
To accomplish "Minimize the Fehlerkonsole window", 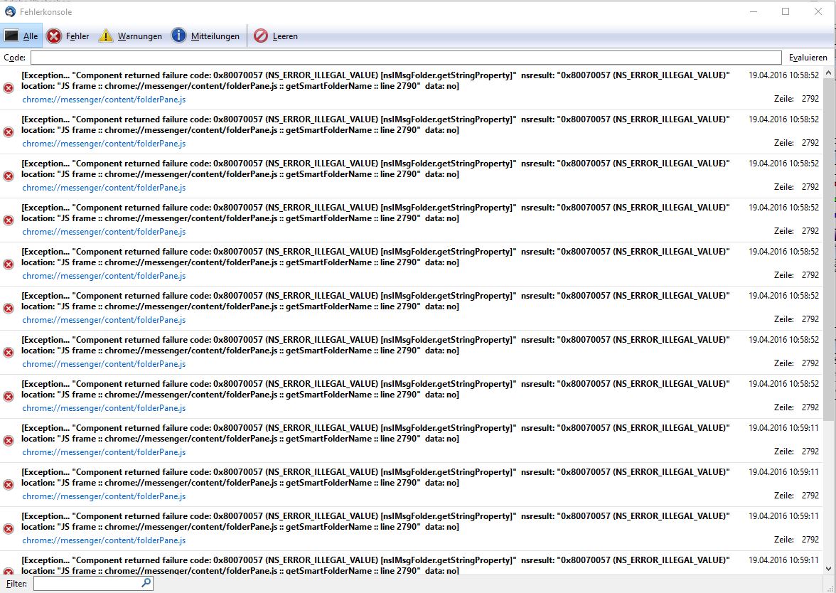I will [754, 11].
